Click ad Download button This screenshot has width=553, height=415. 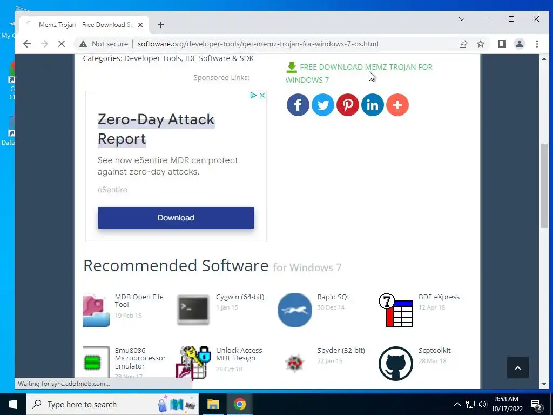click(x=176, y=218)
